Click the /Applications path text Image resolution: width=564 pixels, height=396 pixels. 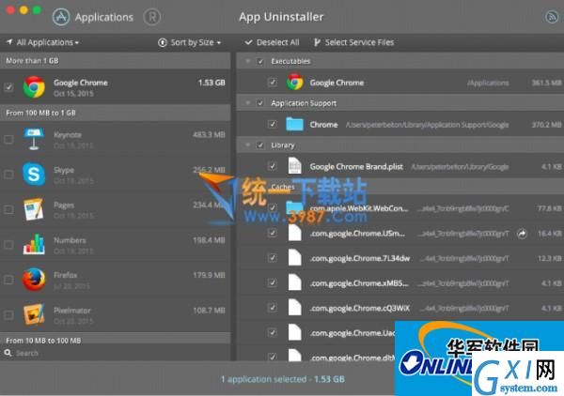488,83
